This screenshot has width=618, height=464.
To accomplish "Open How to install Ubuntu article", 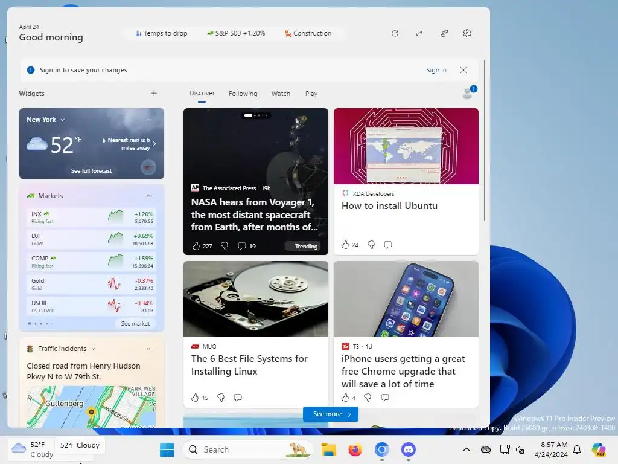I will click(x=389, y=206).
